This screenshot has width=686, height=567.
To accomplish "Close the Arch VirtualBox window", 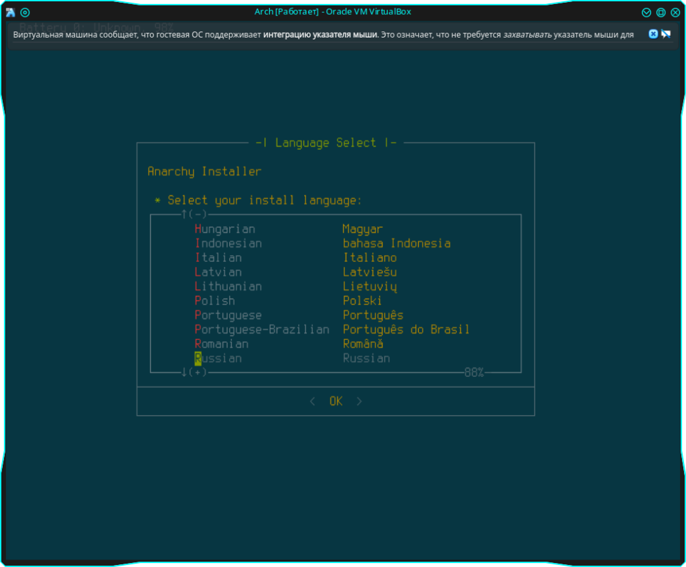I will [675, 12].
